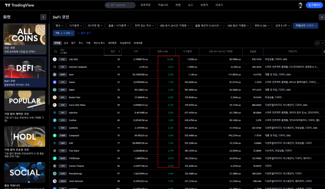The width and height of the screenshot is (325, 189).
Task: Open the USD 표시 24시간 거래량 filter
Action: pos(174,26)
